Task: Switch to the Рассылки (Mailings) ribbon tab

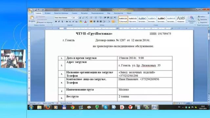Action: point(84,13)
